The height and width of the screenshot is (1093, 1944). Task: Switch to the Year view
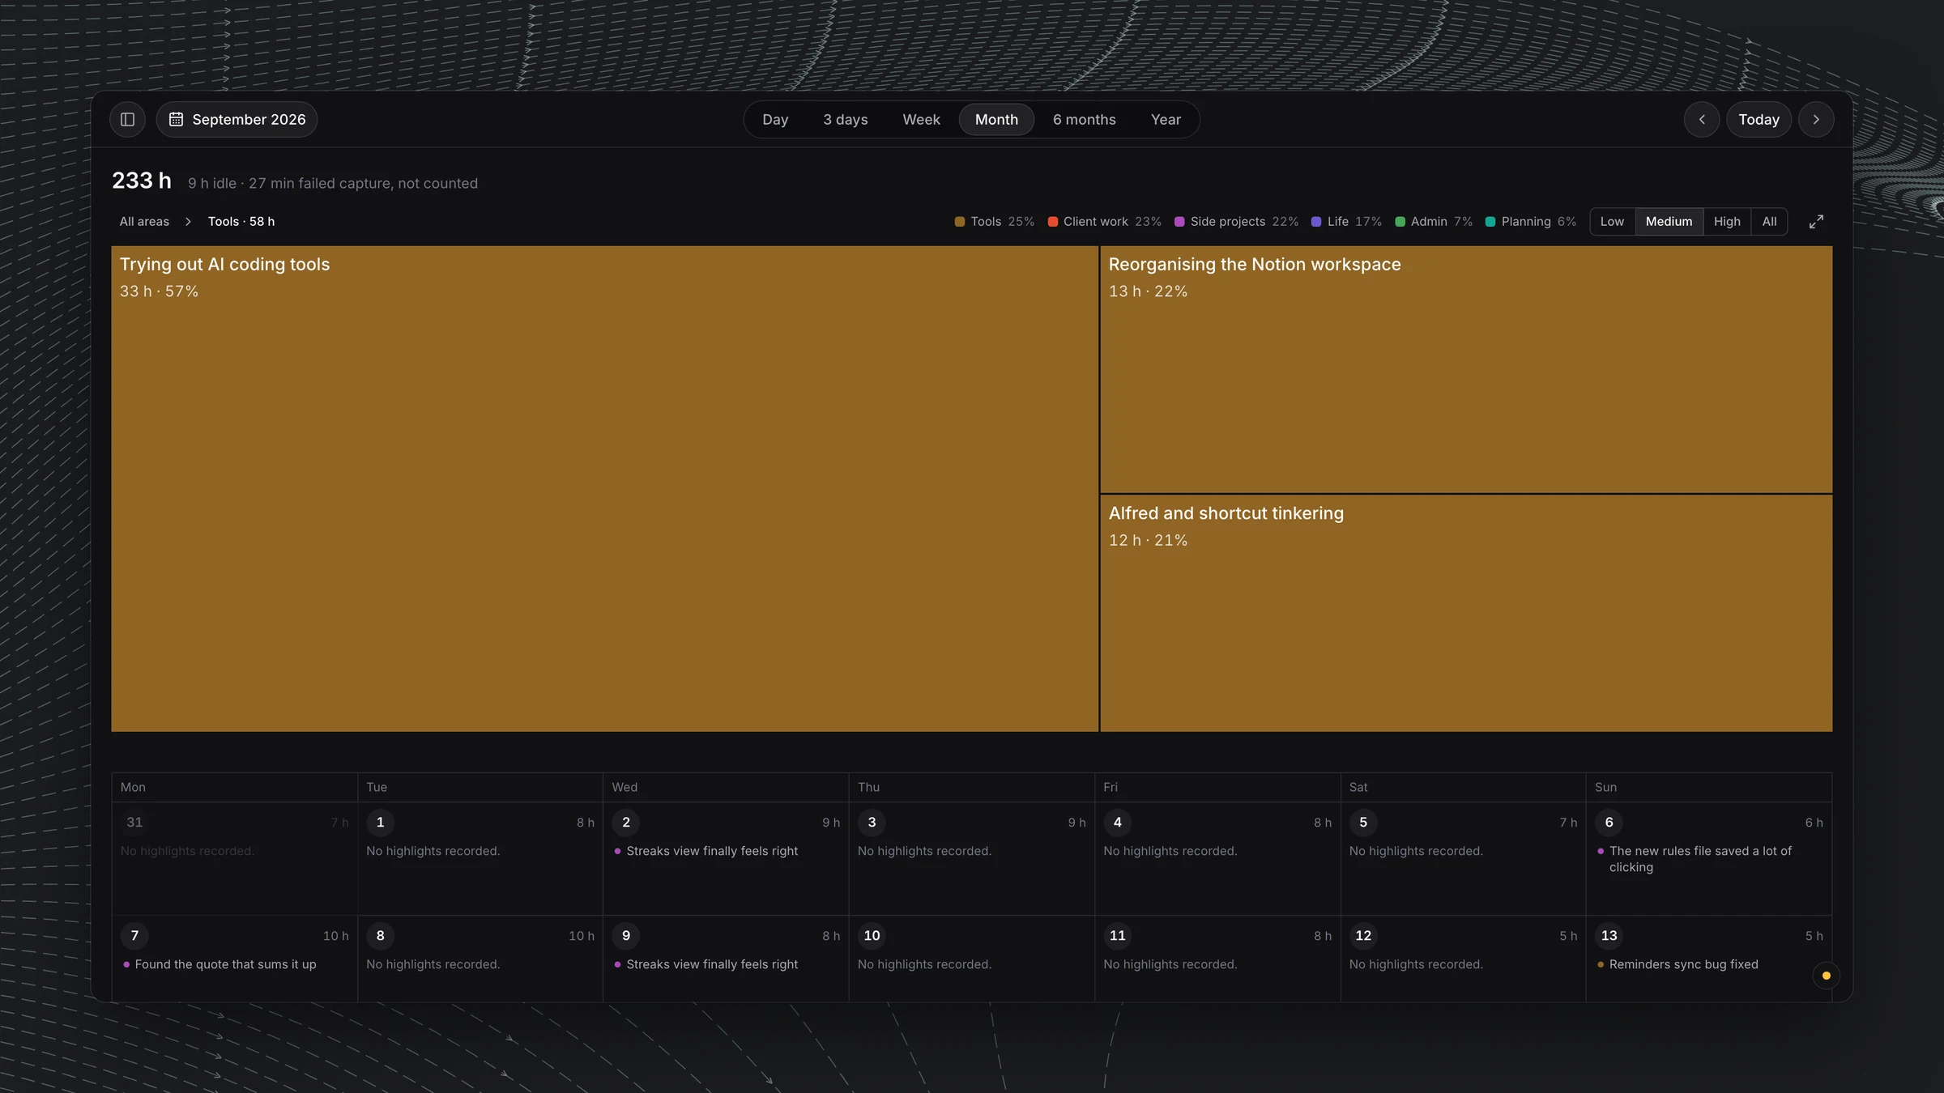pyautogui.click(x=1166, y=119)
